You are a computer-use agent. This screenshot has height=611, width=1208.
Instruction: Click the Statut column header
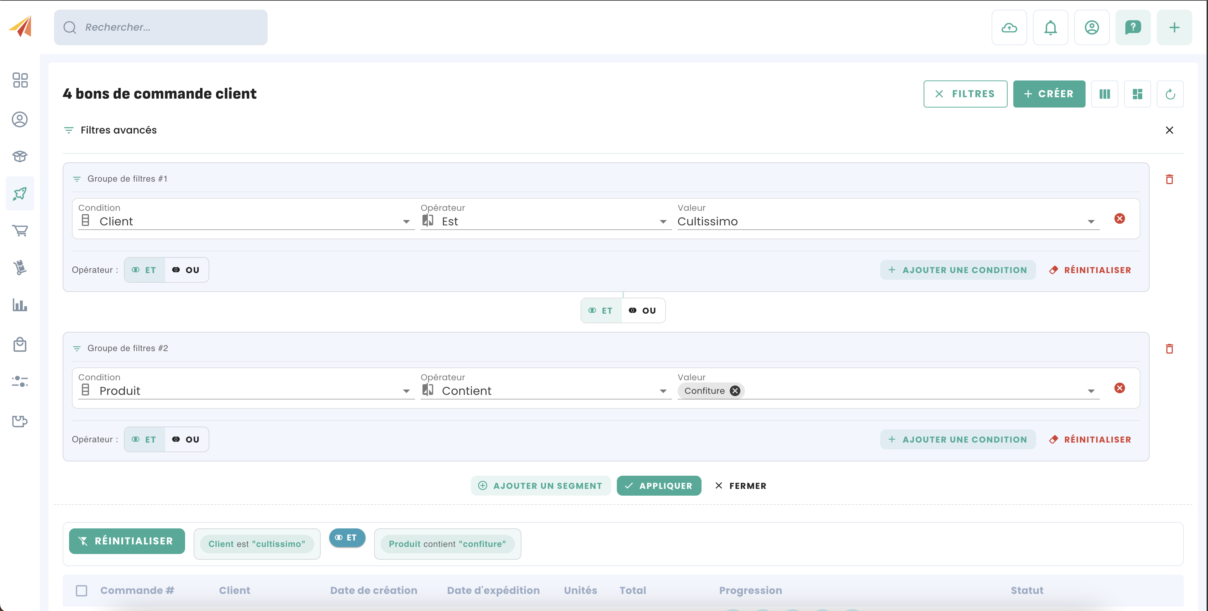click(x=1026, y=590)
